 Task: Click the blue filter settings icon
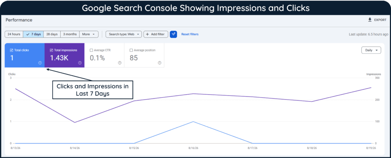[173, 34]
